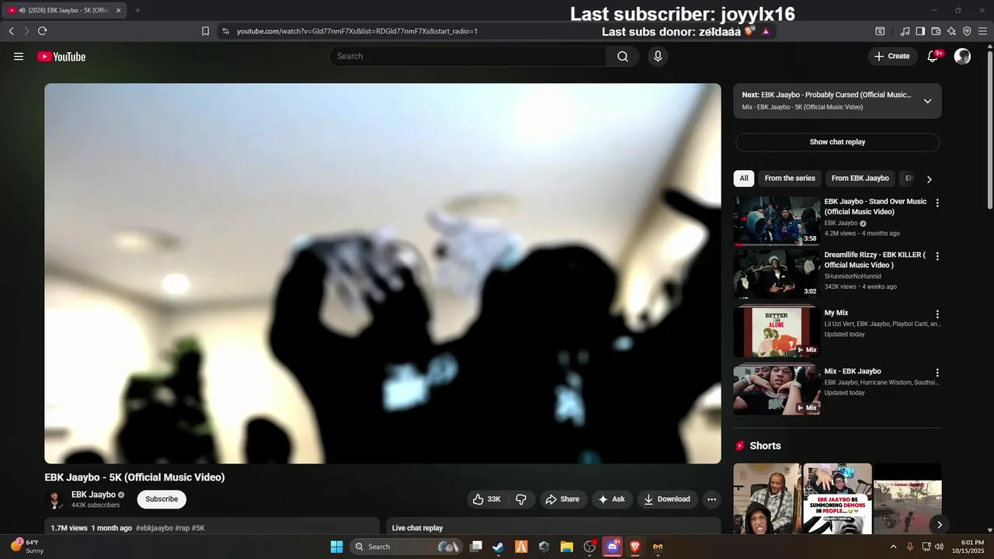The width and height of the screenshot is (994, 559).
Task: Open the #rap hashtag link
Action: pyautogui.click(x=182, y=528)
